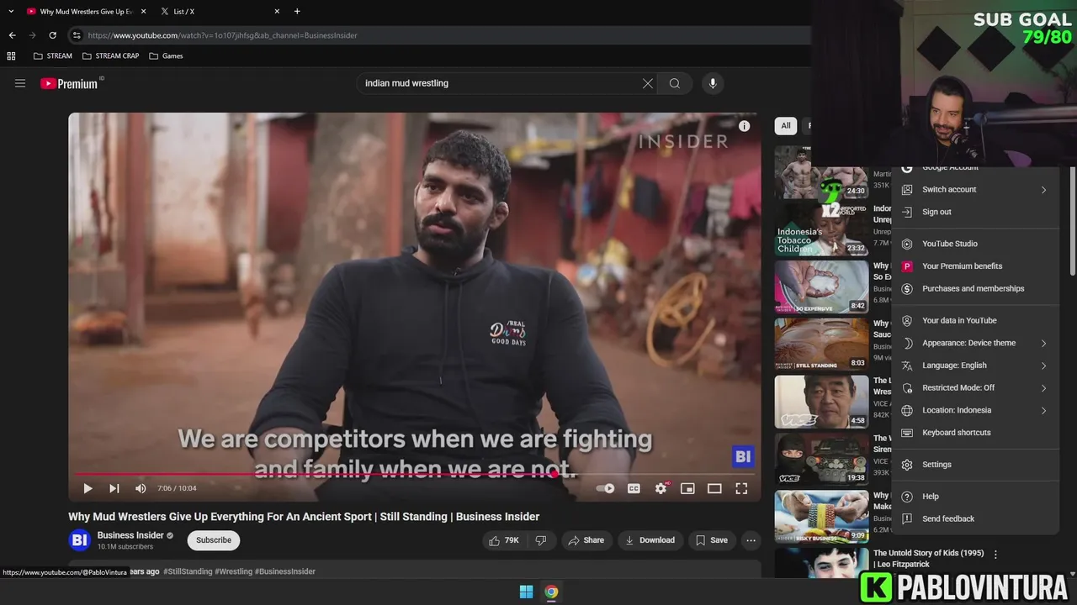The height and width of the screenshot is (605, 1077).
Task: Expand Restricted Mode: Off setting
Action: 975,388
